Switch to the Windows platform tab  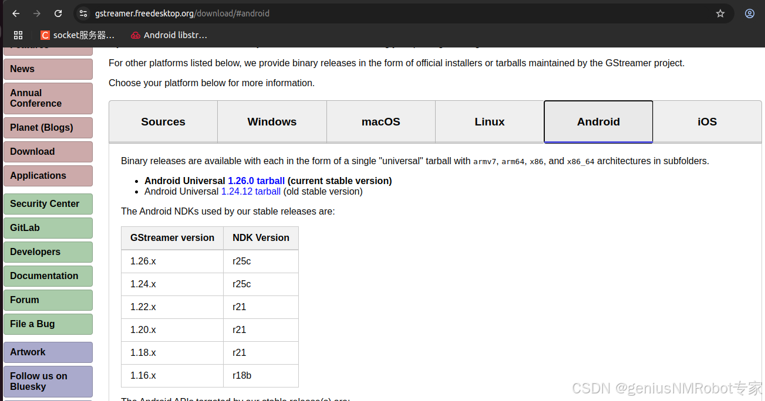(x=272, y=121)
